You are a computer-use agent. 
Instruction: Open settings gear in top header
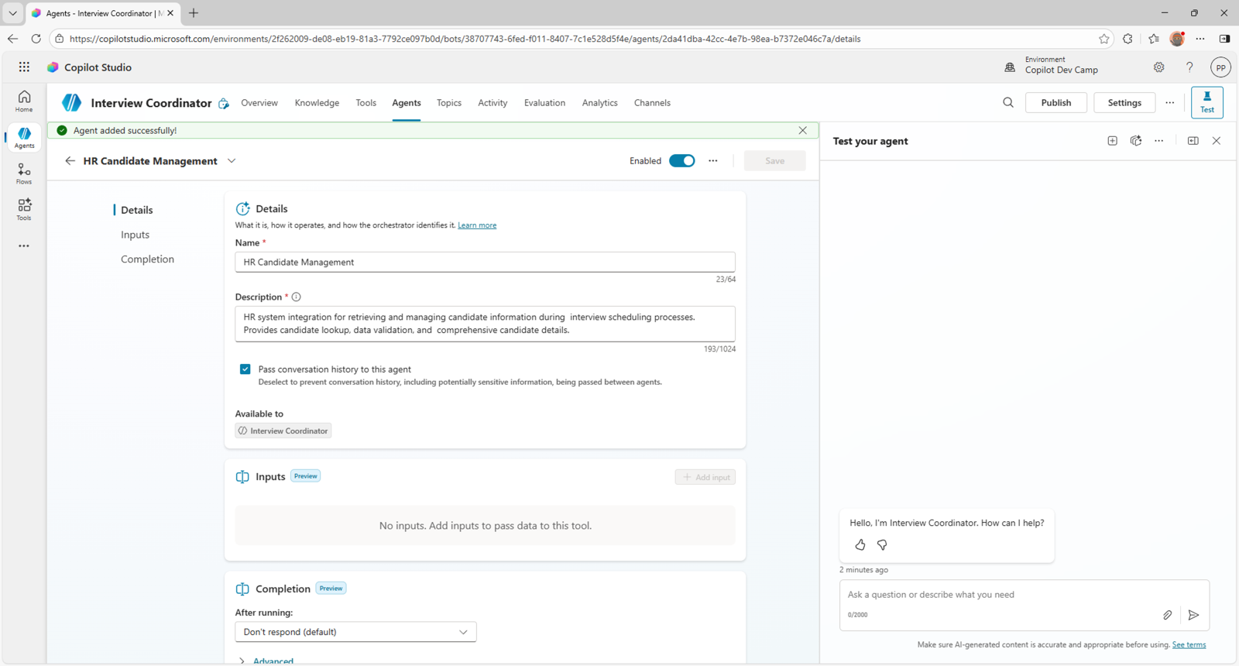click(x=1159, y=67)
